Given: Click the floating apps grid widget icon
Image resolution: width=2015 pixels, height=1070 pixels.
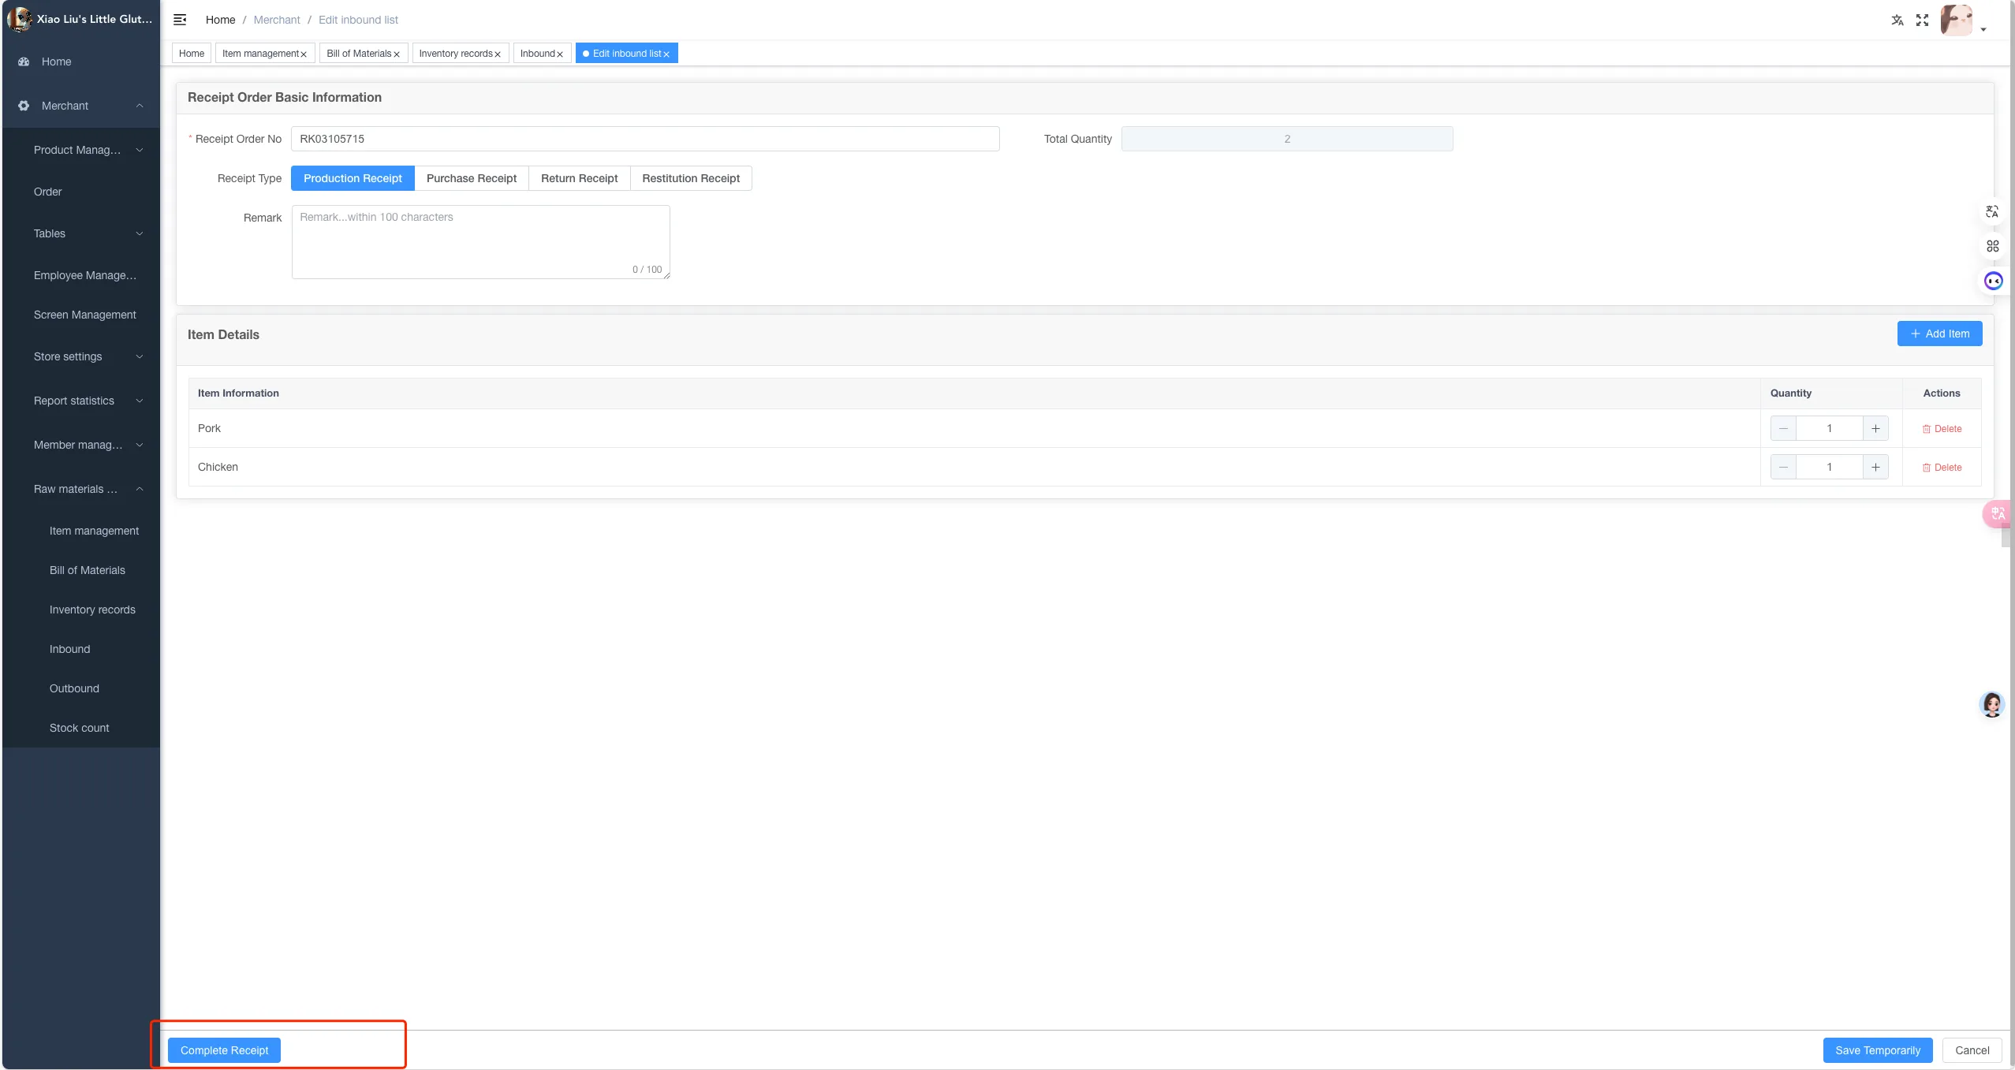Looking at the screenshot, I should tap(1992, 246).
